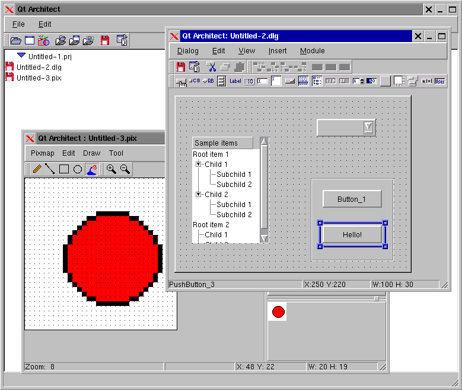462x390 pixels.
Task: Open the combo box dropdown in dialog canvas
Action: coord(368,128)
